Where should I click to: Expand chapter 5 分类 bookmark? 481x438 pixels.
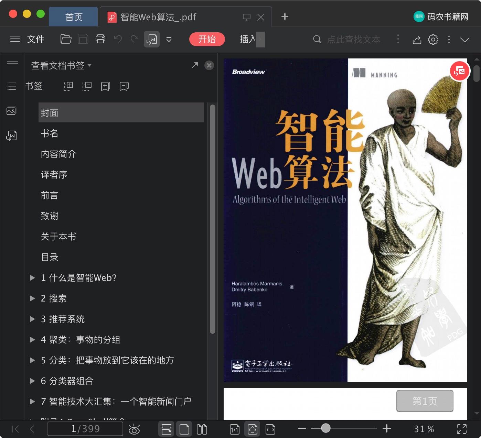(32, 360)
